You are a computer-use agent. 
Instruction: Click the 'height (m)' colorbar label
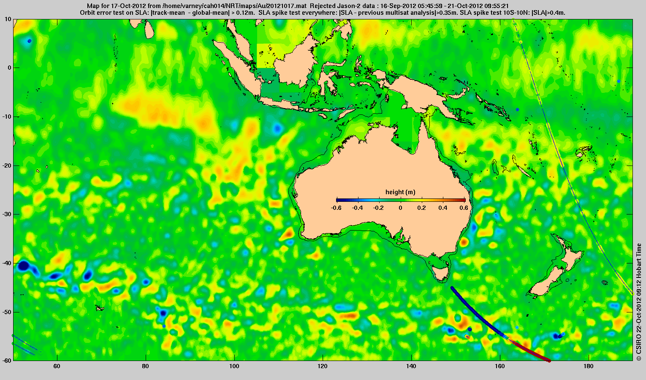(x=400, y=192)
